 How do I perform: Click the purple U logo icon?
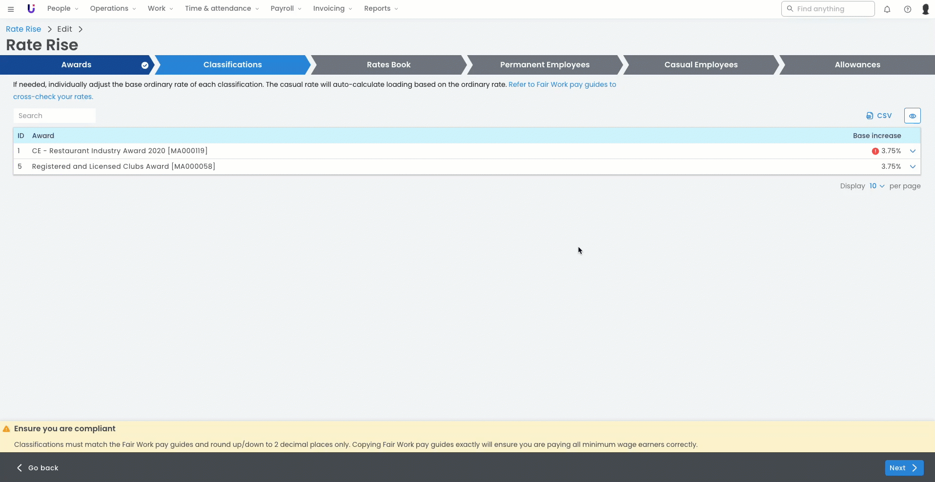pos(31,9)
